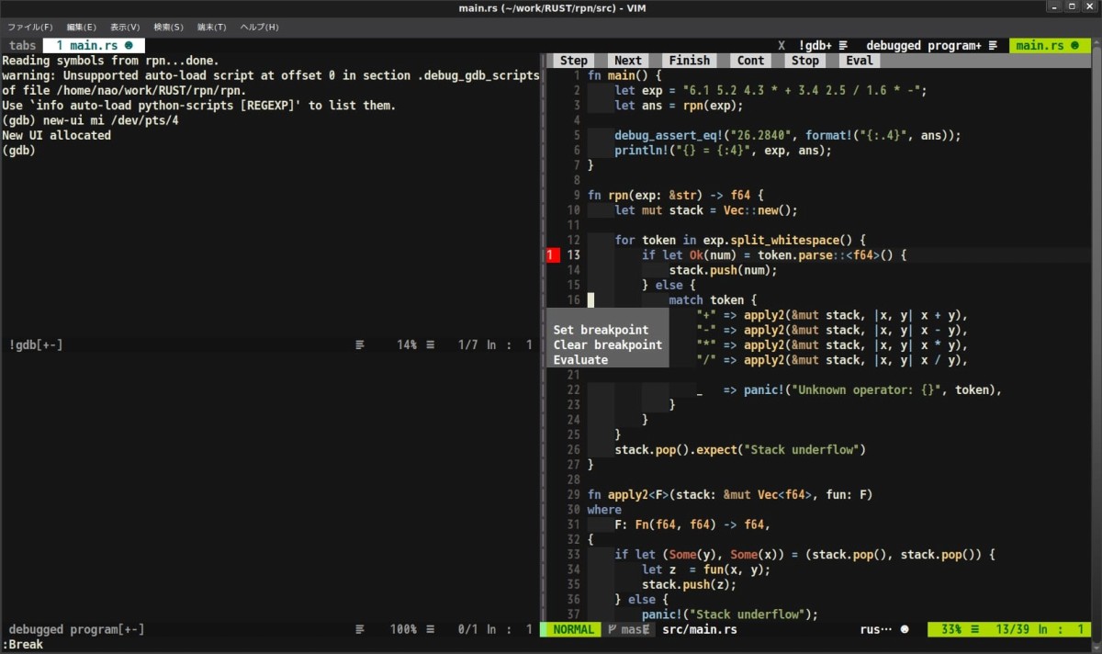
Task: Click the circled readonly icon next to rust indicator
Action: click(x=903, y=629)
